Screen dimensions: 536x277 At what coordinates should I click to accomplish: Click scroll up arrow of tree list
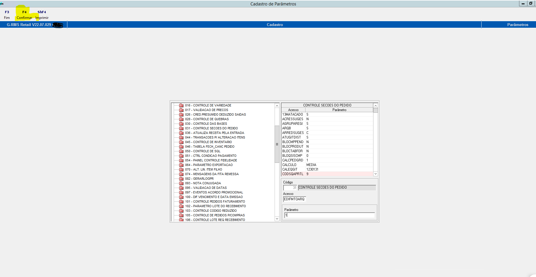pyautogui.click(x=277, y=106)
